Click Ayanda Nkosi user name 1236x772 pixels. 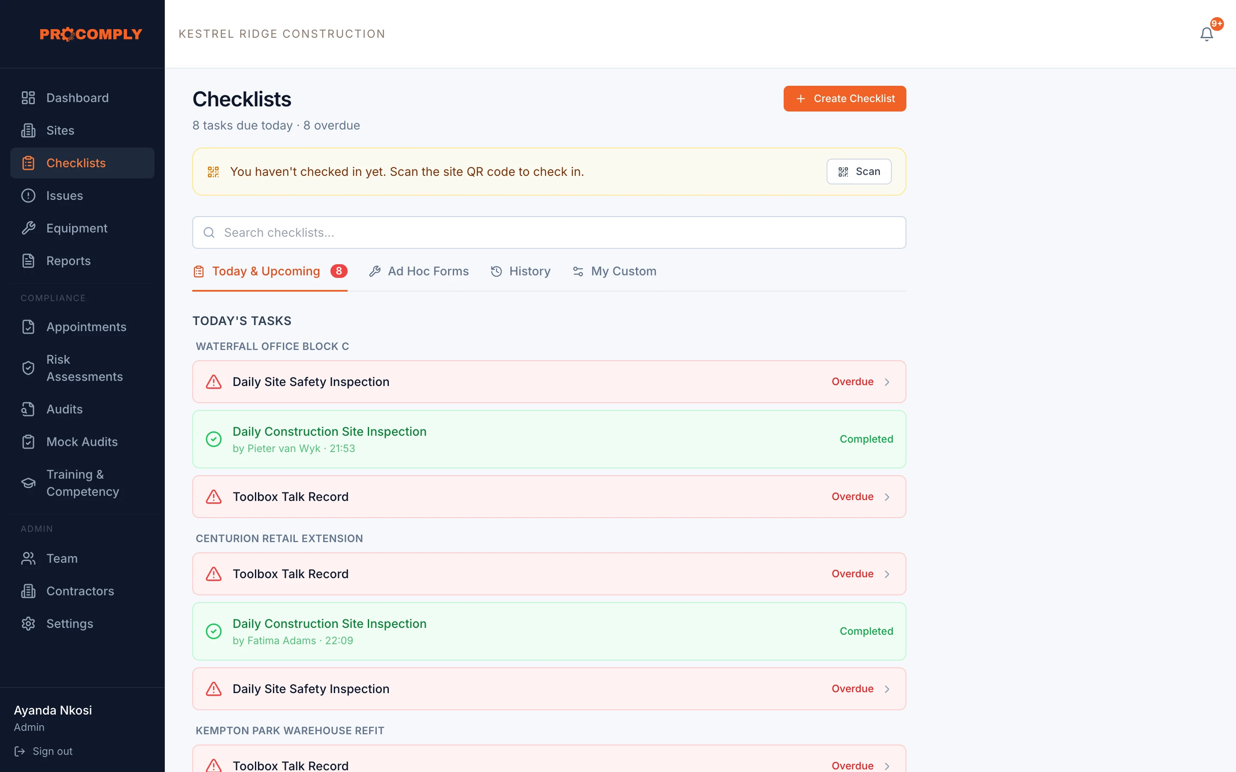pyautogui.click(x=53, y=710)
